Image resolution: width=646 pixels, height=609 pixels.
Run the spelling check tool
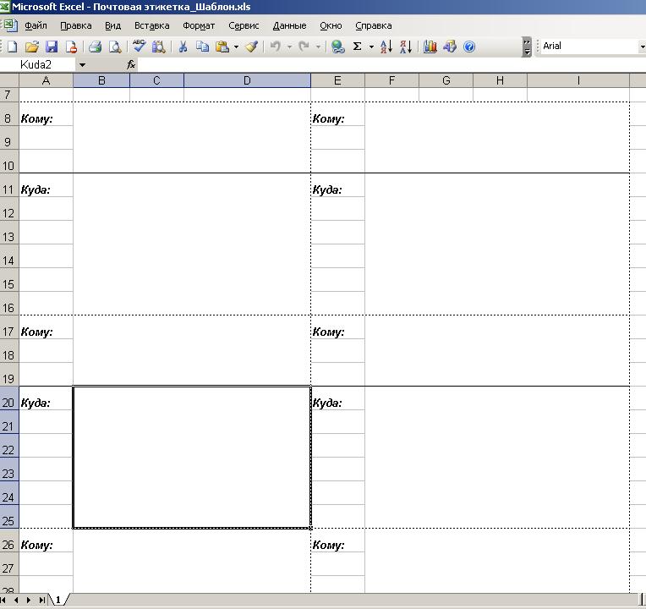click(139, 47)
